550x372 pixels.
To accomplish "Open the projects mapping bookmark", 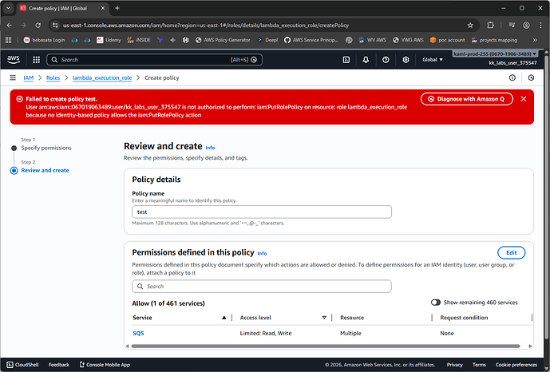I will (494, 40).
